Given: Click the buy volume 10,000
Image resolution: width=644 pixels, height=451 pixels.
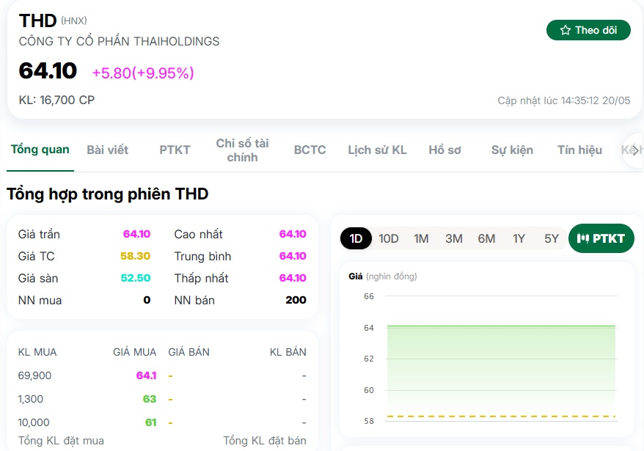Looking at the screenshot, I should 34,422.
